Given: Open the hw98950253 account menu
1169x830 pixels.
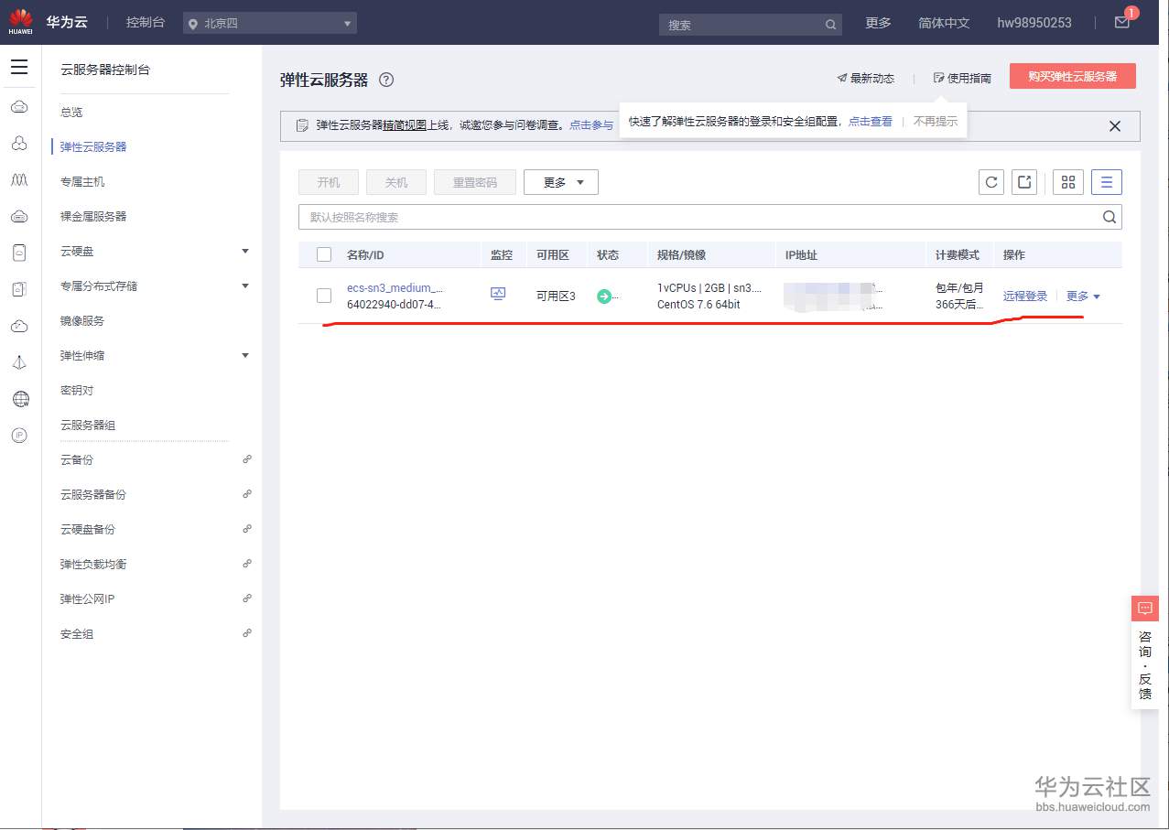Looking at the screenshot, I should (x=1034, y=23).
